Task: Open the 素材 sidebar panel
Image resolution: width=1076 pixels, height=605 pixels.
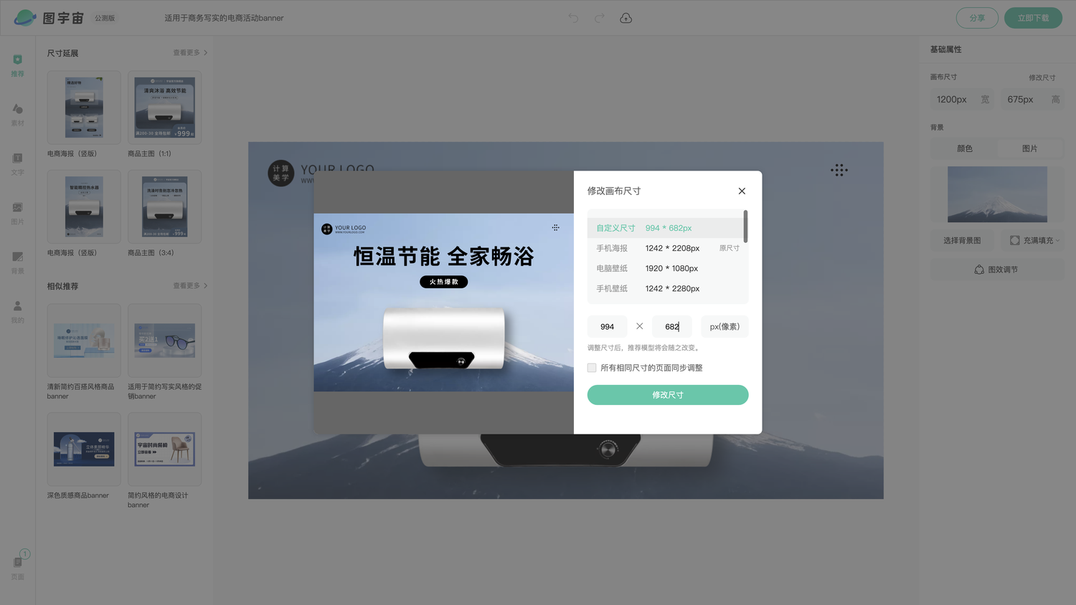Action: pyautogui.click(x=17, y=114)
